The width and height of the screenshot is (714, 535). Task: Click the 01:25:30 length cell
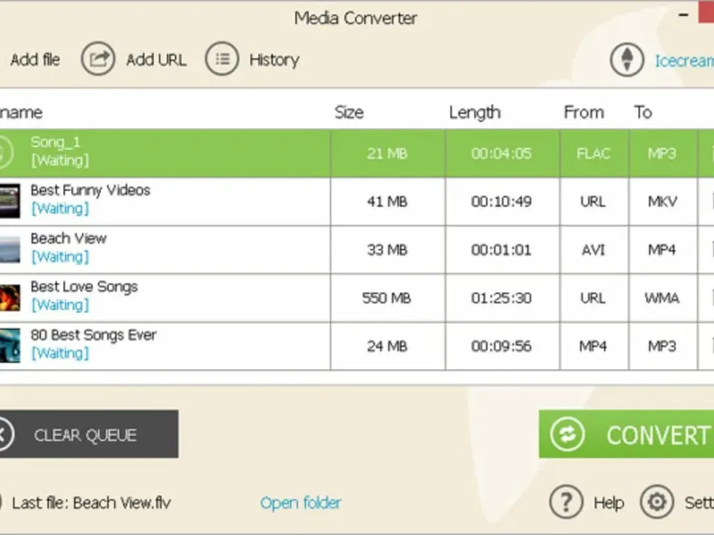pos(502,298)
